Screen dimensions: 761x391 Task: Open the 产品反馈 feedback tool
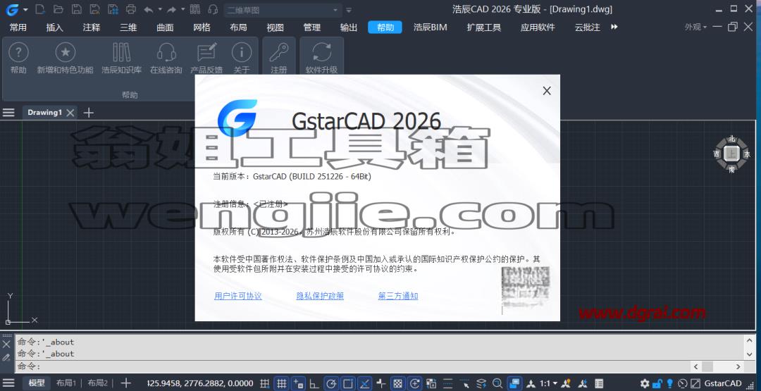click(x=206, y=58)
